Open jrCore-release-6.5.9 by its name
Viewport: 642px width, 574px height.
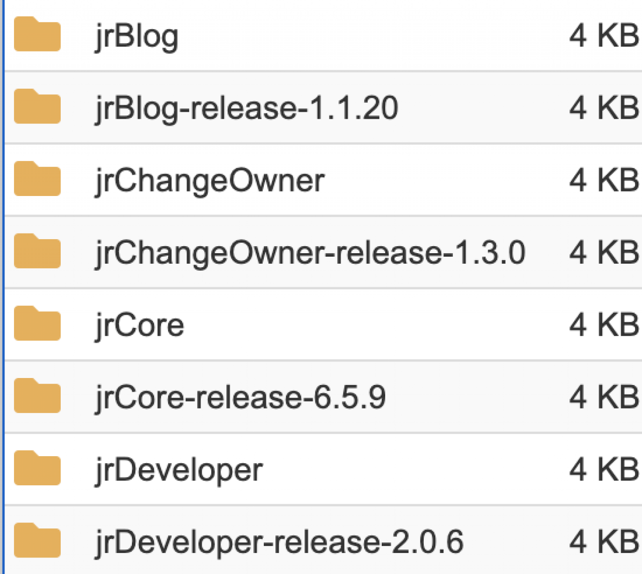click(x=240, y=398)
